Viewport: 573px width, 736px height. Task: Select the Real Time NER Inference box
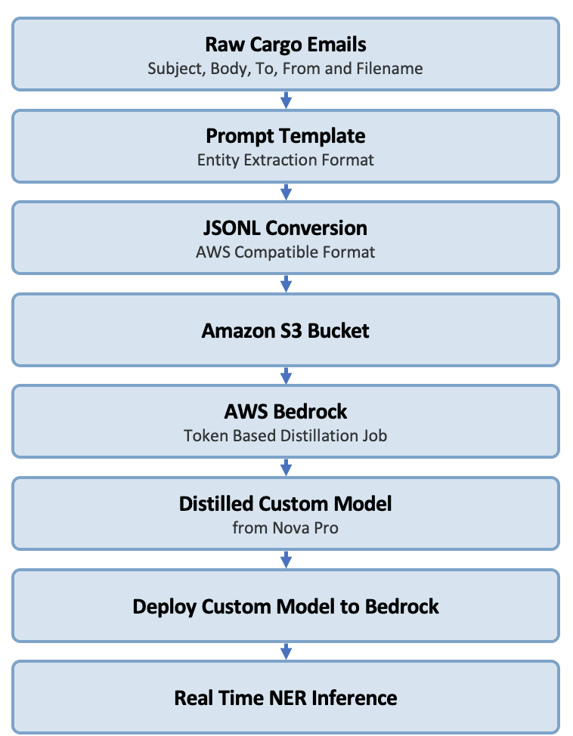tap(286, 697)
